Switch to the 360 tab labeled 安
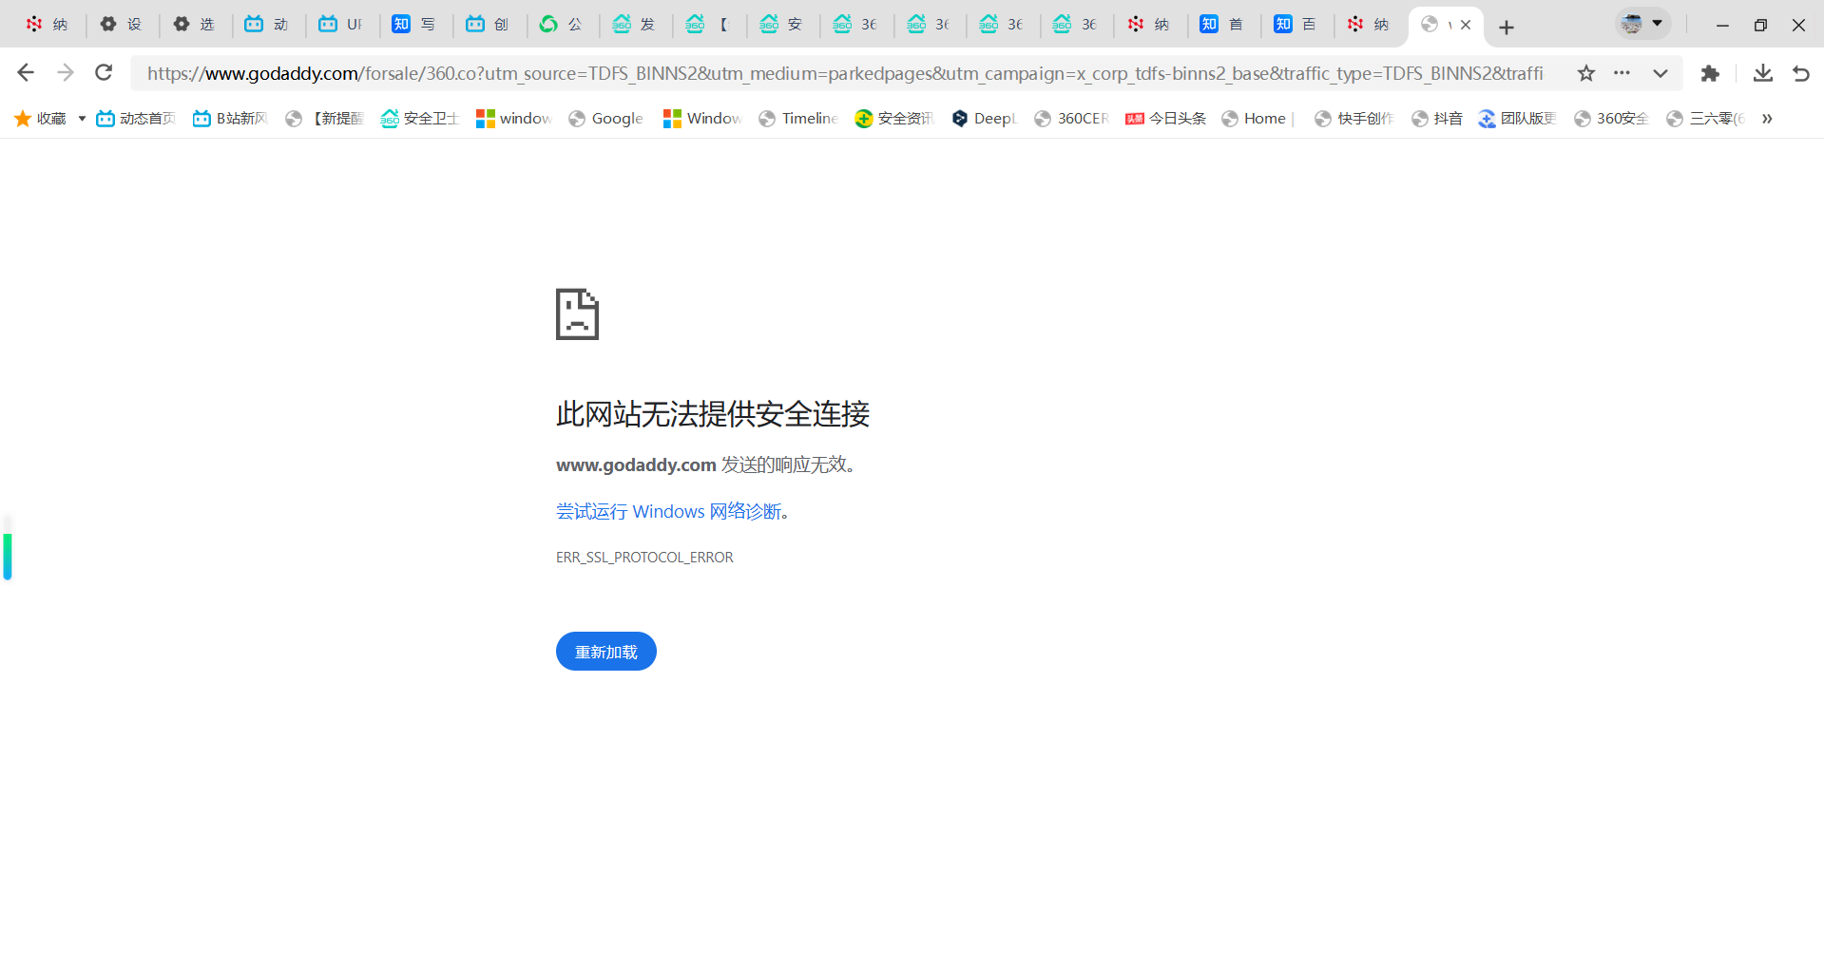This screenshot has width=1824, height=967. pyautogui.click(x=782, y=25)
